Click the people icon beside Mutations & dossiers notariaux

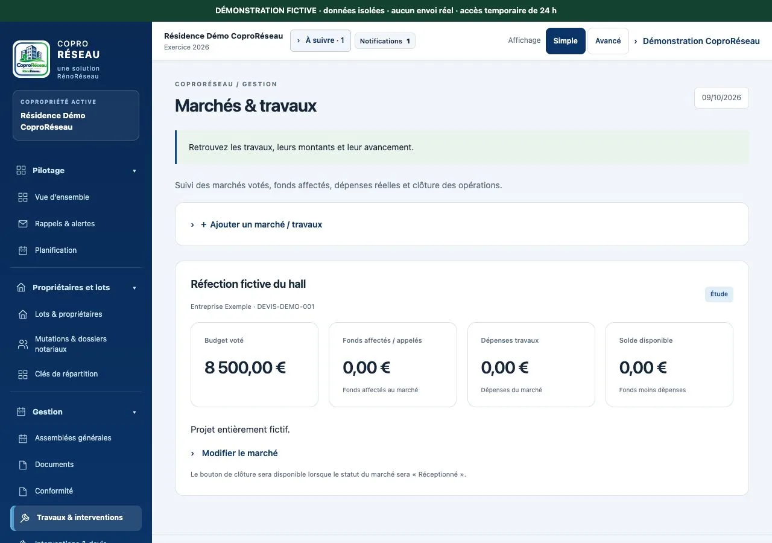(x=23, y=344)
